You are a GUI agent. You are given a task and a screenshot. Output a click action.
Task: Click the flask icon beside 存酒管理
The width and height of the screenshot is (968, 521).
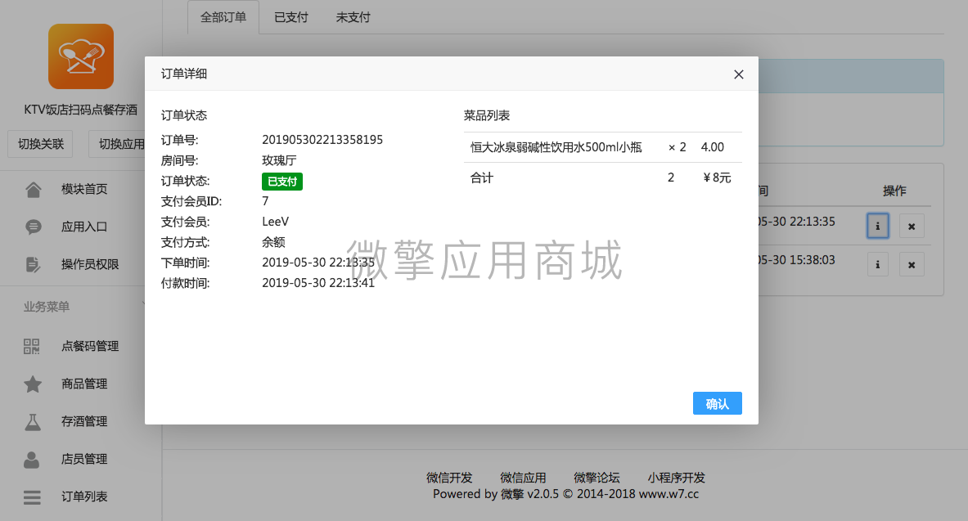(x=33, y=422)
